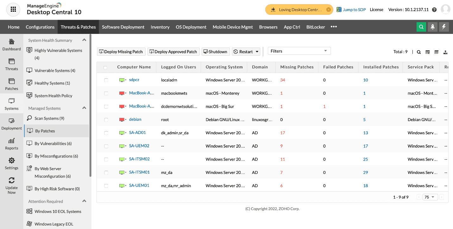Click the Deploy Missing Patch button

click(121, 52)
